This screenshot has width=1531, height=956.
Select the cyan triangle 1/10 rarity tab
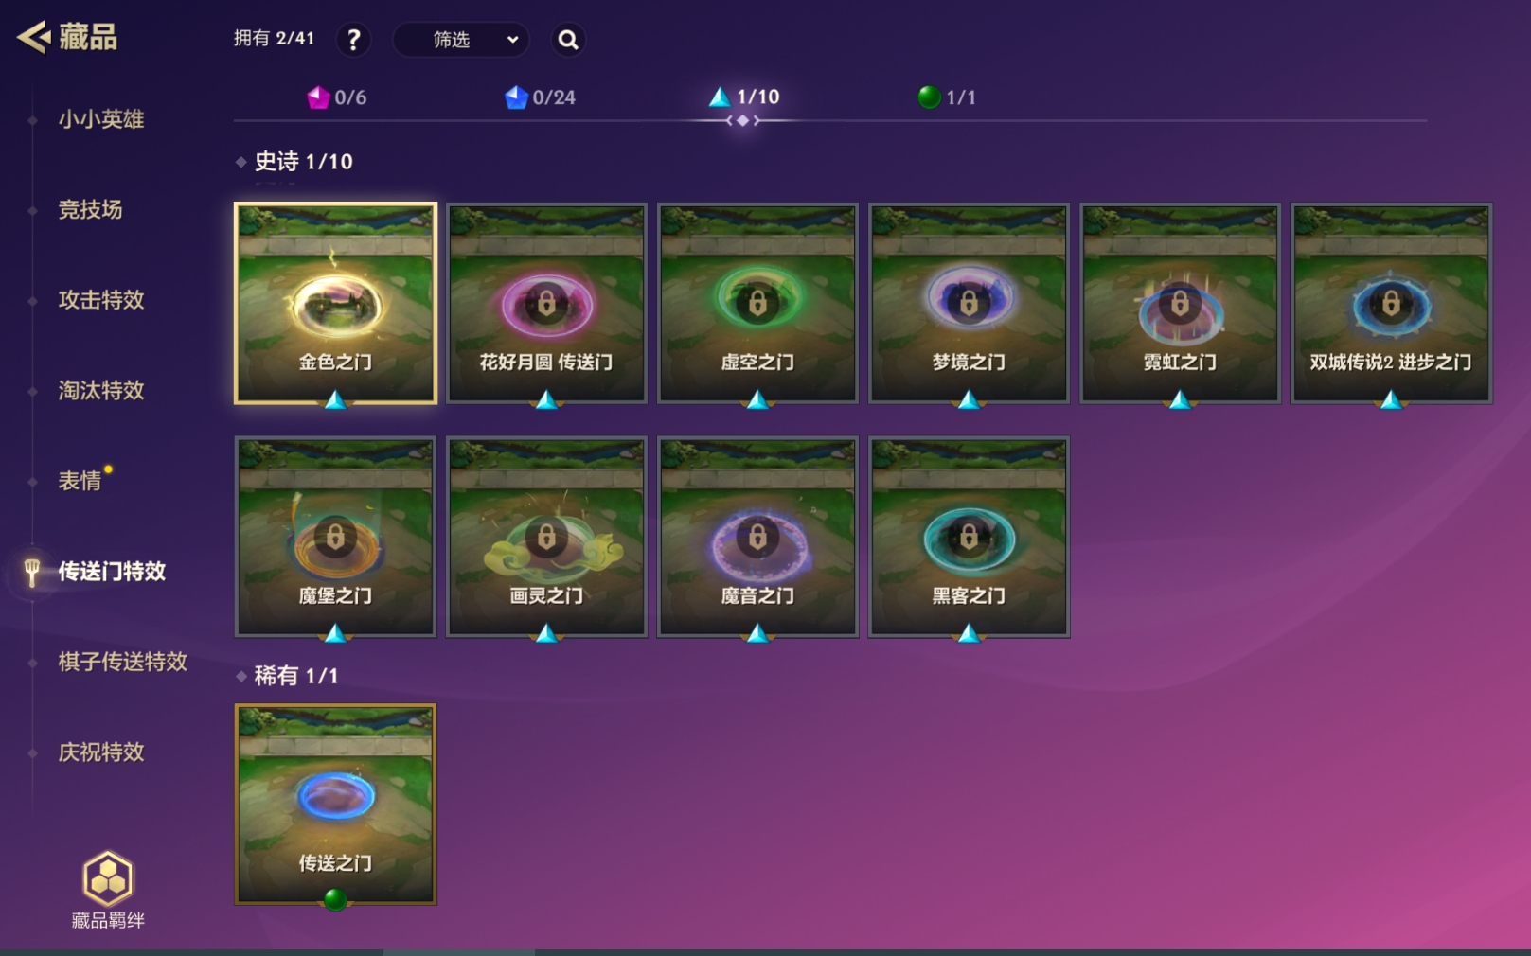click(744, 97)
